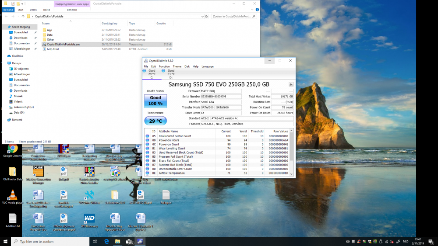Select the C: drive status orb
The width and height of the screenshot is (438, 246).
tap(145, 71)
